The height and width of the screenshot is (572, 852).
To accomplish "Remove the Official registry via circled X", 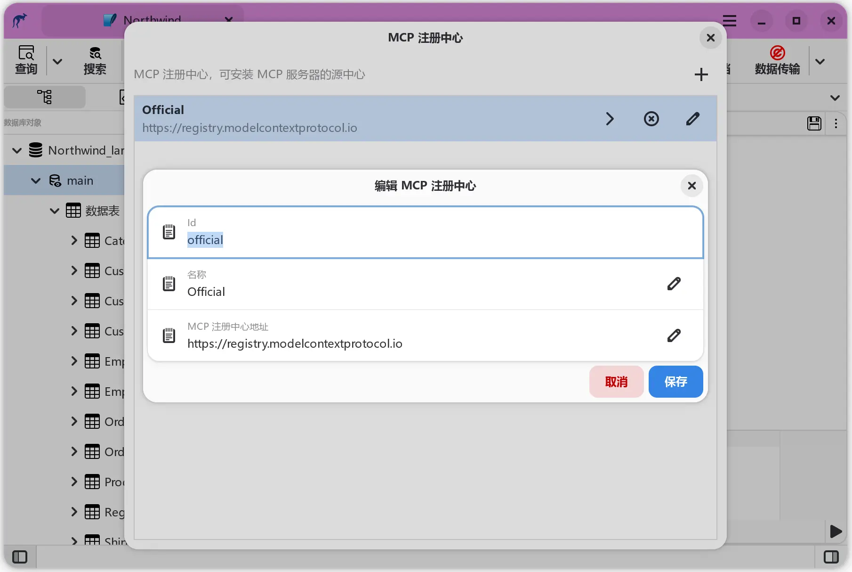I will 651,119.
